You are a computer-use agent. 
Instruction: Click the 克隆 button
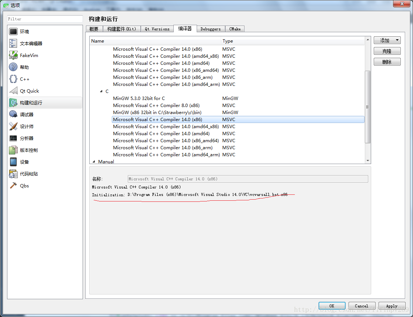[387, 51]
